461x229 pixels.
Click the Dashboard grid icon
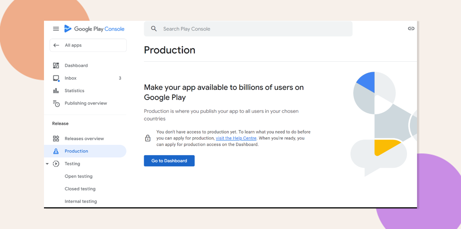coord(56,65)
